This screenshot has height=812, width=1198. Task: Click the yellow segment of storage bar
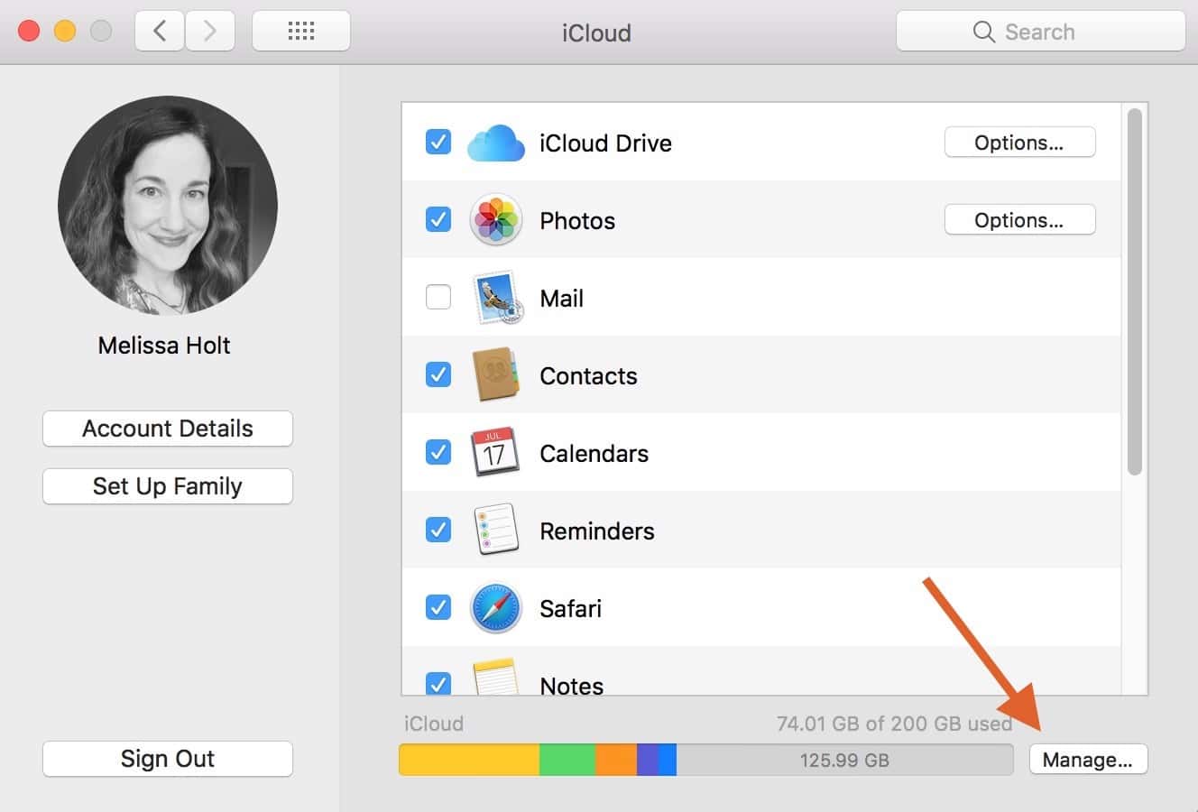click(x=468, y=760)
